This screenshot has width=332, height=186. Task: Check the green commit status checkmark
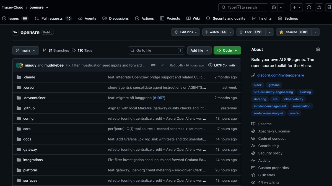click(x=162, y=65)
